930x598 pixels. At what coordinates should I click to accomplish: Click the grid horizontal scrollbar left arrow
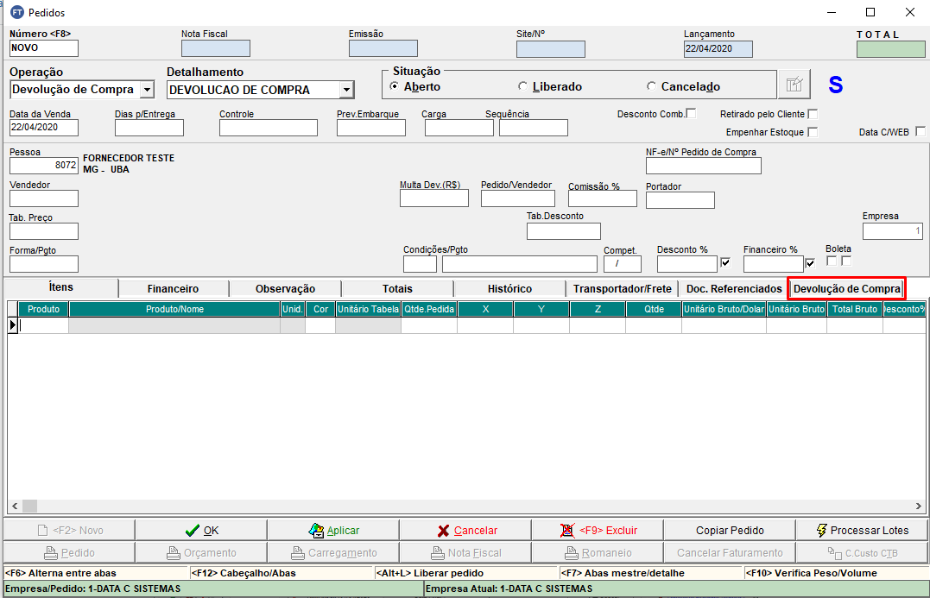[x=15, y=507]
